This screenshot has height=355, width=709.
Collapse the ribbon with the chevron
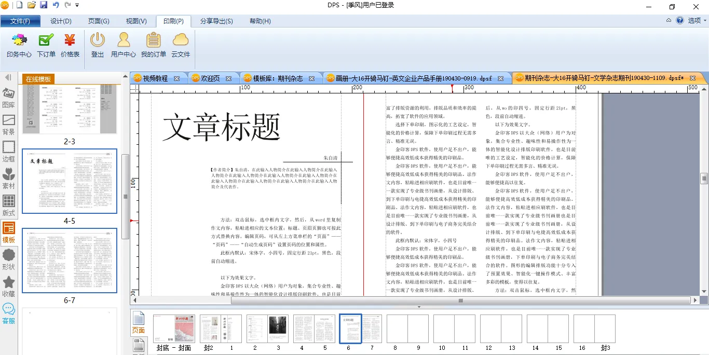(669, 21)
